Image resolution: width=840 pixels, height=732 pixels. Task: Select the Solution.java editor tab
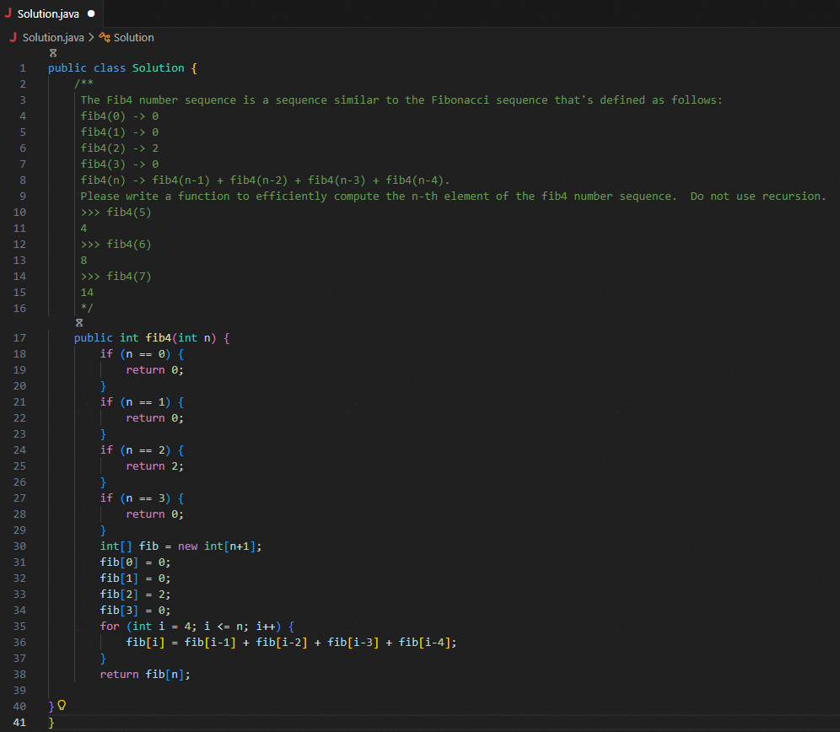point(48,14)
